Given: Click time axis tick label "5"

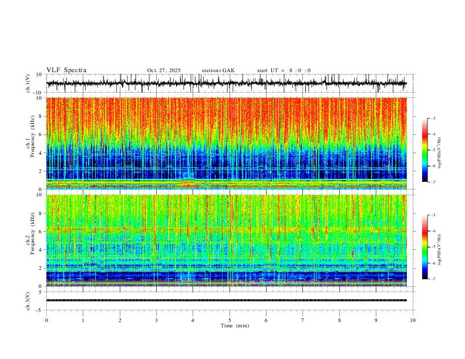Looking at the screenshot, I should 230,320.
